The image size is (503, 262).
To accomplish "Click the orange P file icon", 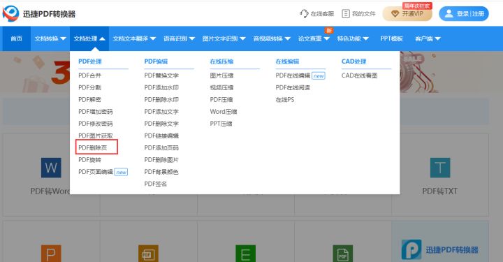I will [51, 254].
